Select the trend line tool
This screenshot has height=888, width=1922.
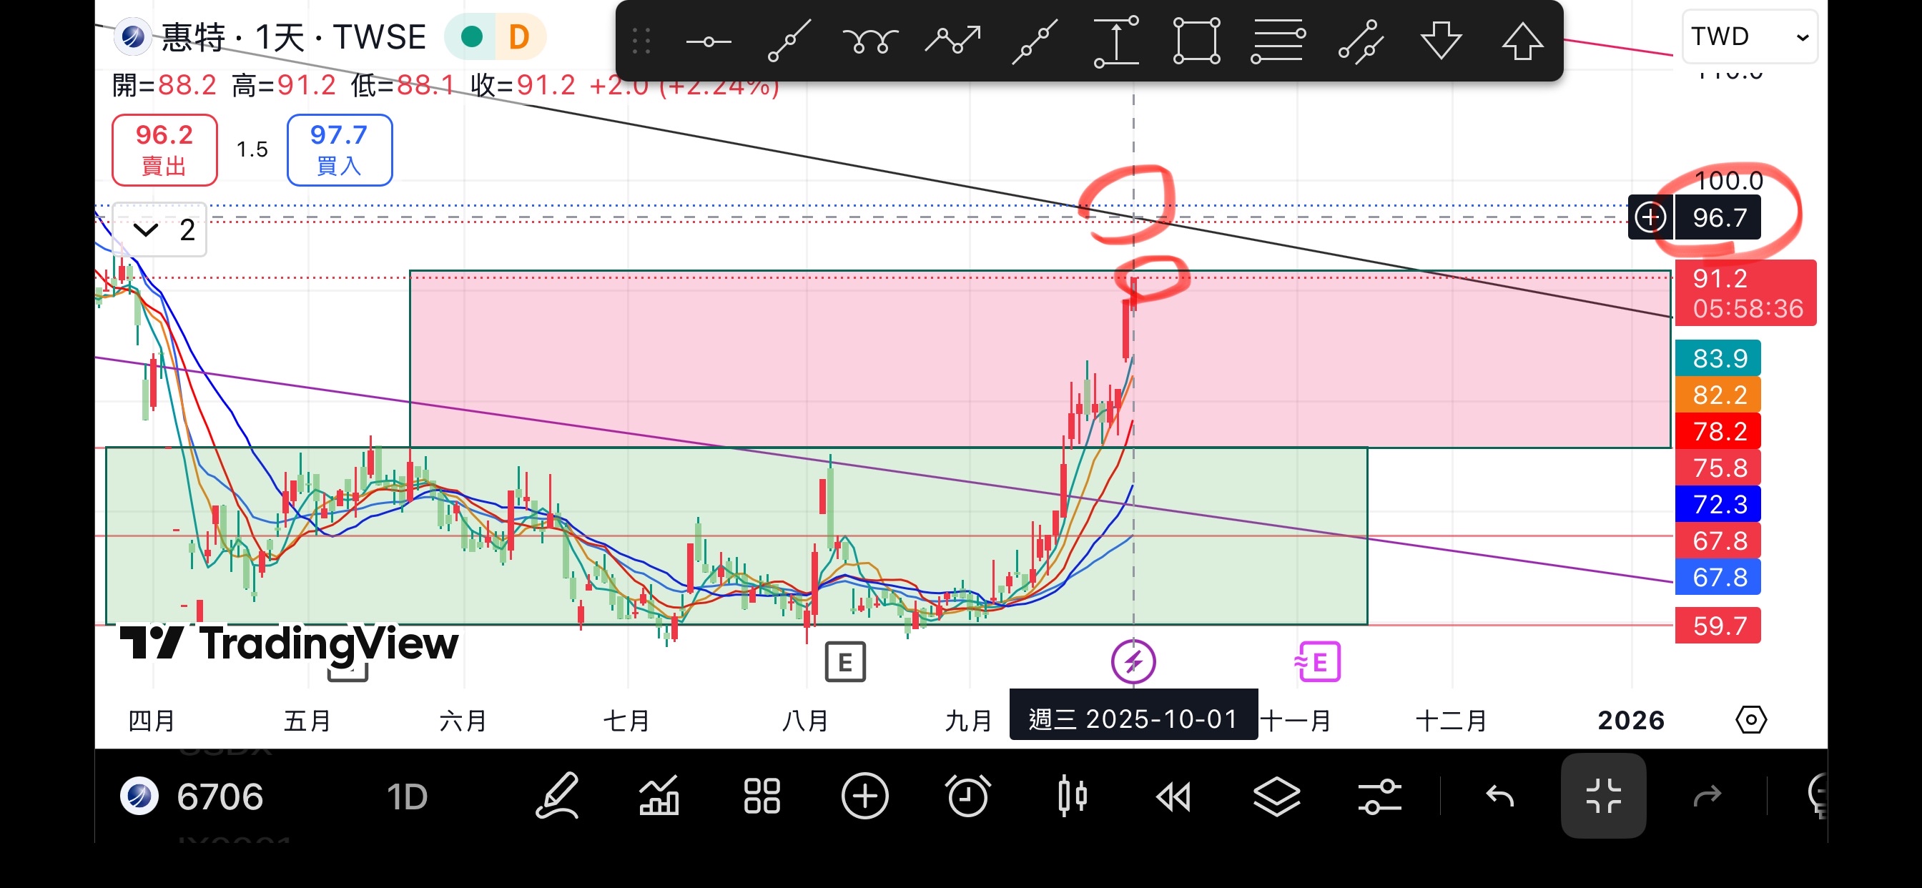tap(789, 41)
